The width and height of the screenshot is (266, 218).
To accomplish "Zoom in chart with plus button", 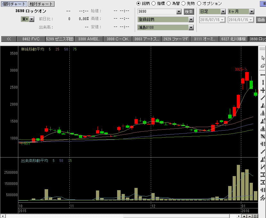I will 244,216.
